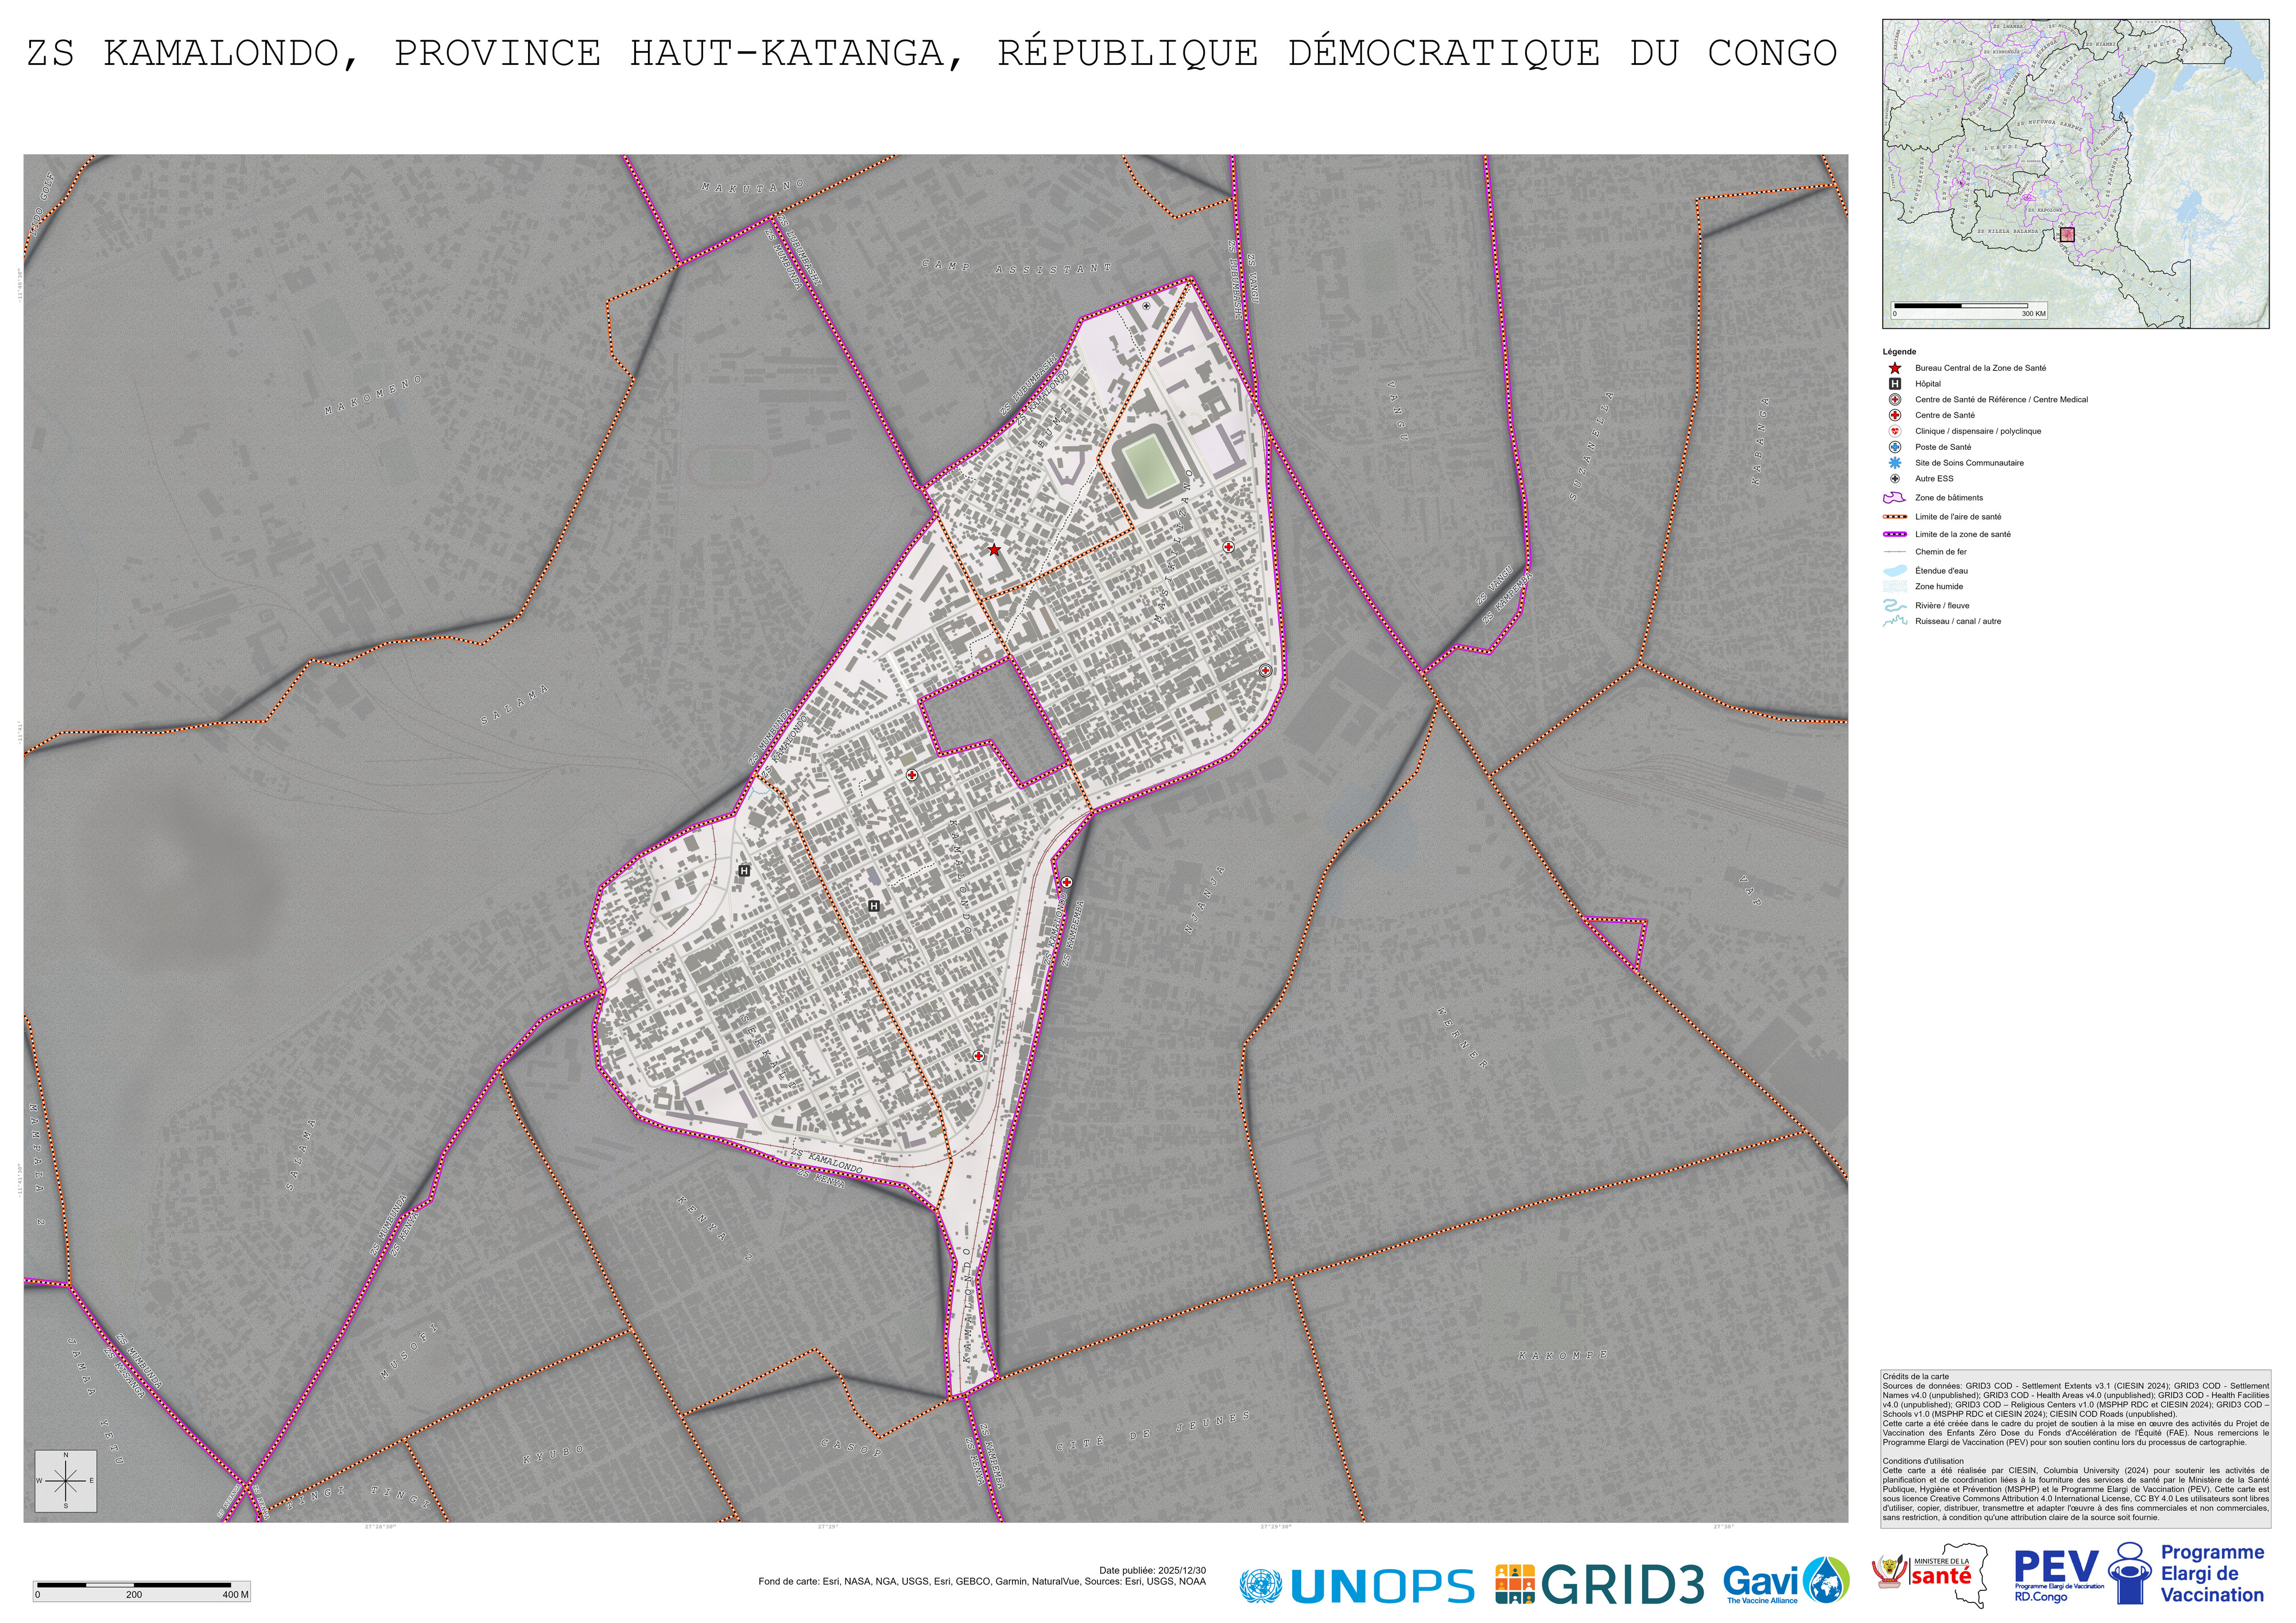Select the Centre de Santé de Référence legend icon
Image resolution: width=2296 pixels, height=1623 pixels.
(x=1894, y=400)
